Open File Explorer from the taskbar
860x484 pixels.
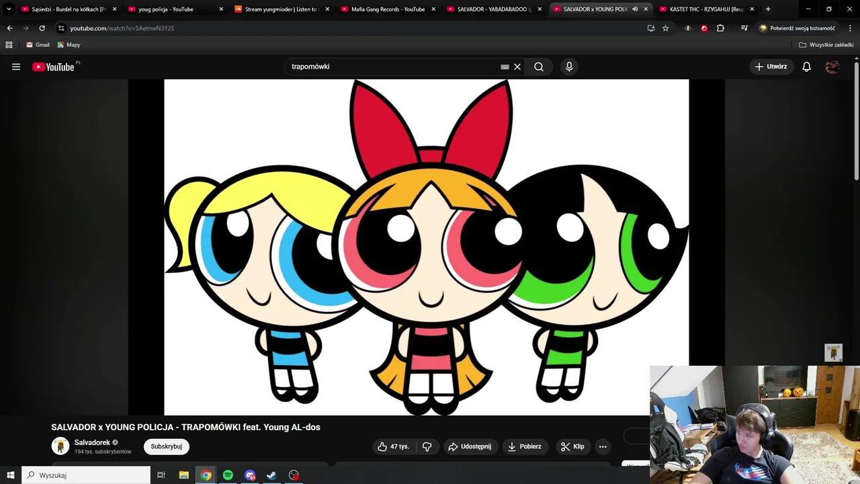[x=183, y=475]
